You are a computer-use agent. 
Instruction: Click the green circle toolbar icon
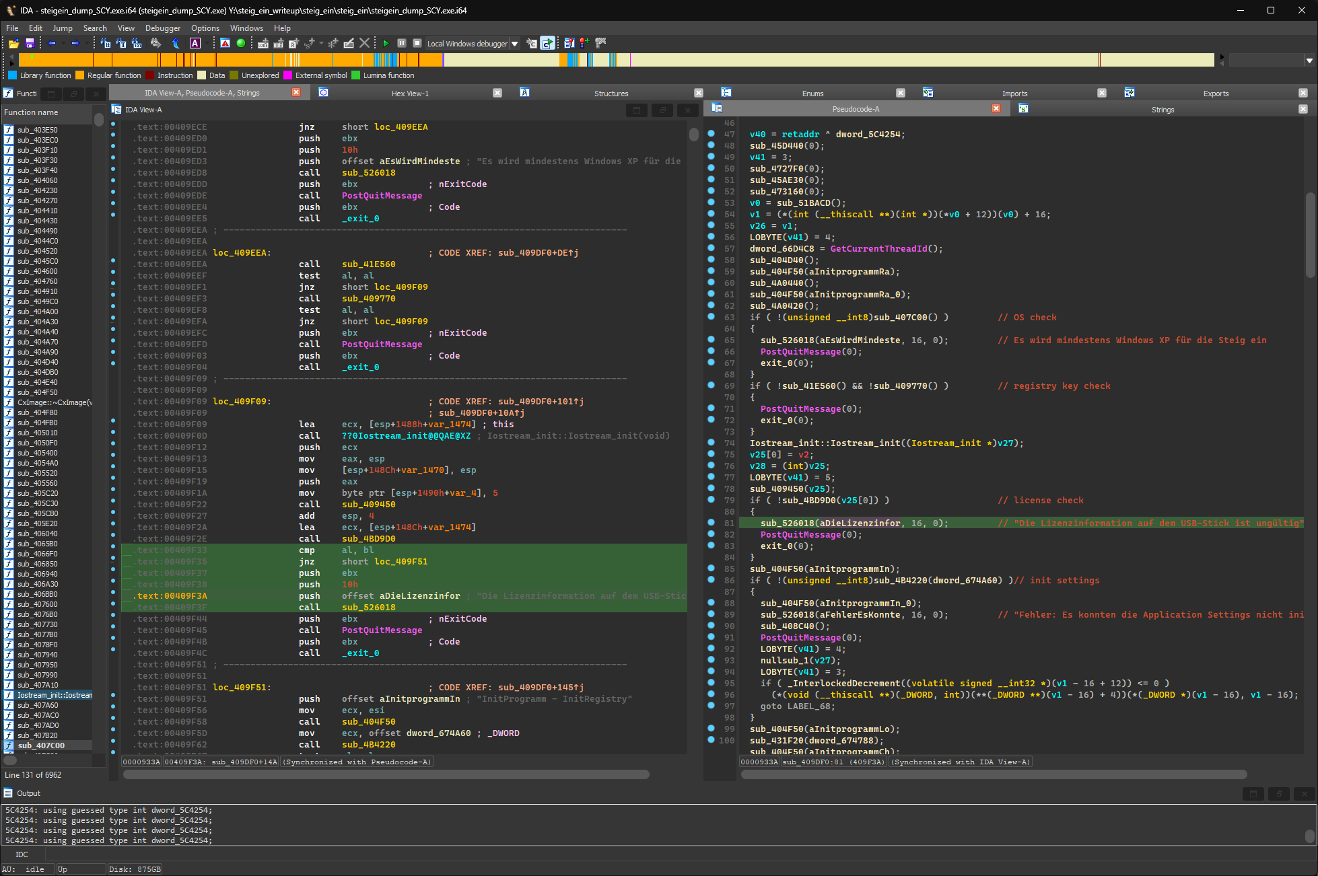pyautogui.click(x=241, y=43)
